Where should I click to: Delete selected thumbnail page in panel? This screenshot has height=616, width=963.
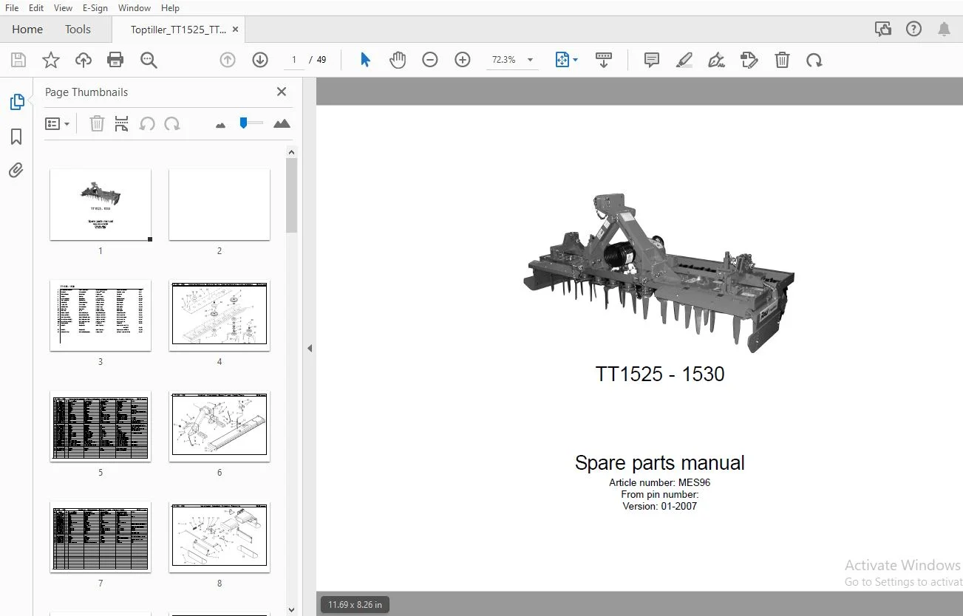pyautogui.click(x=97, y=123)
